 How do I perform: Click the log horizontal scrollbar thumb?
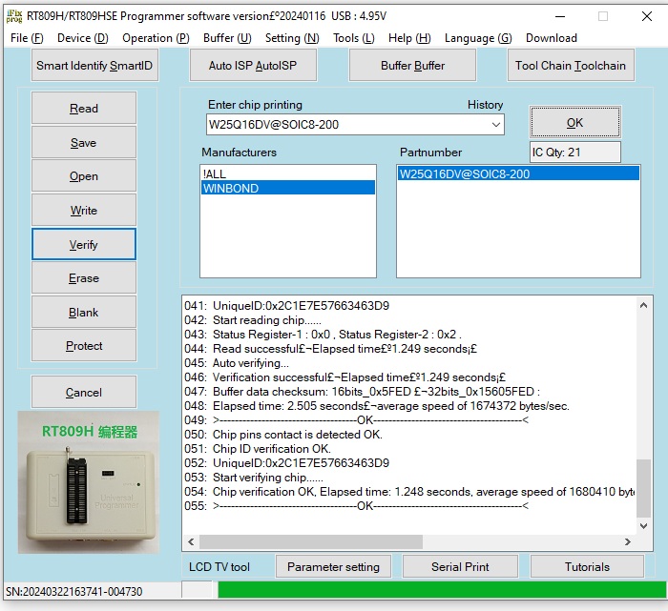point(311,541)
